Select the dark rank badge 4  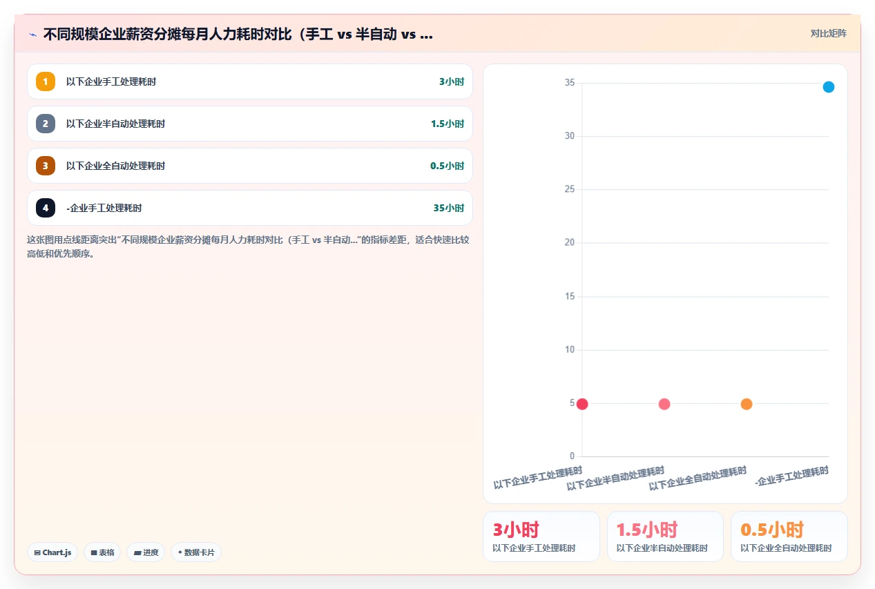pos(46,208)
